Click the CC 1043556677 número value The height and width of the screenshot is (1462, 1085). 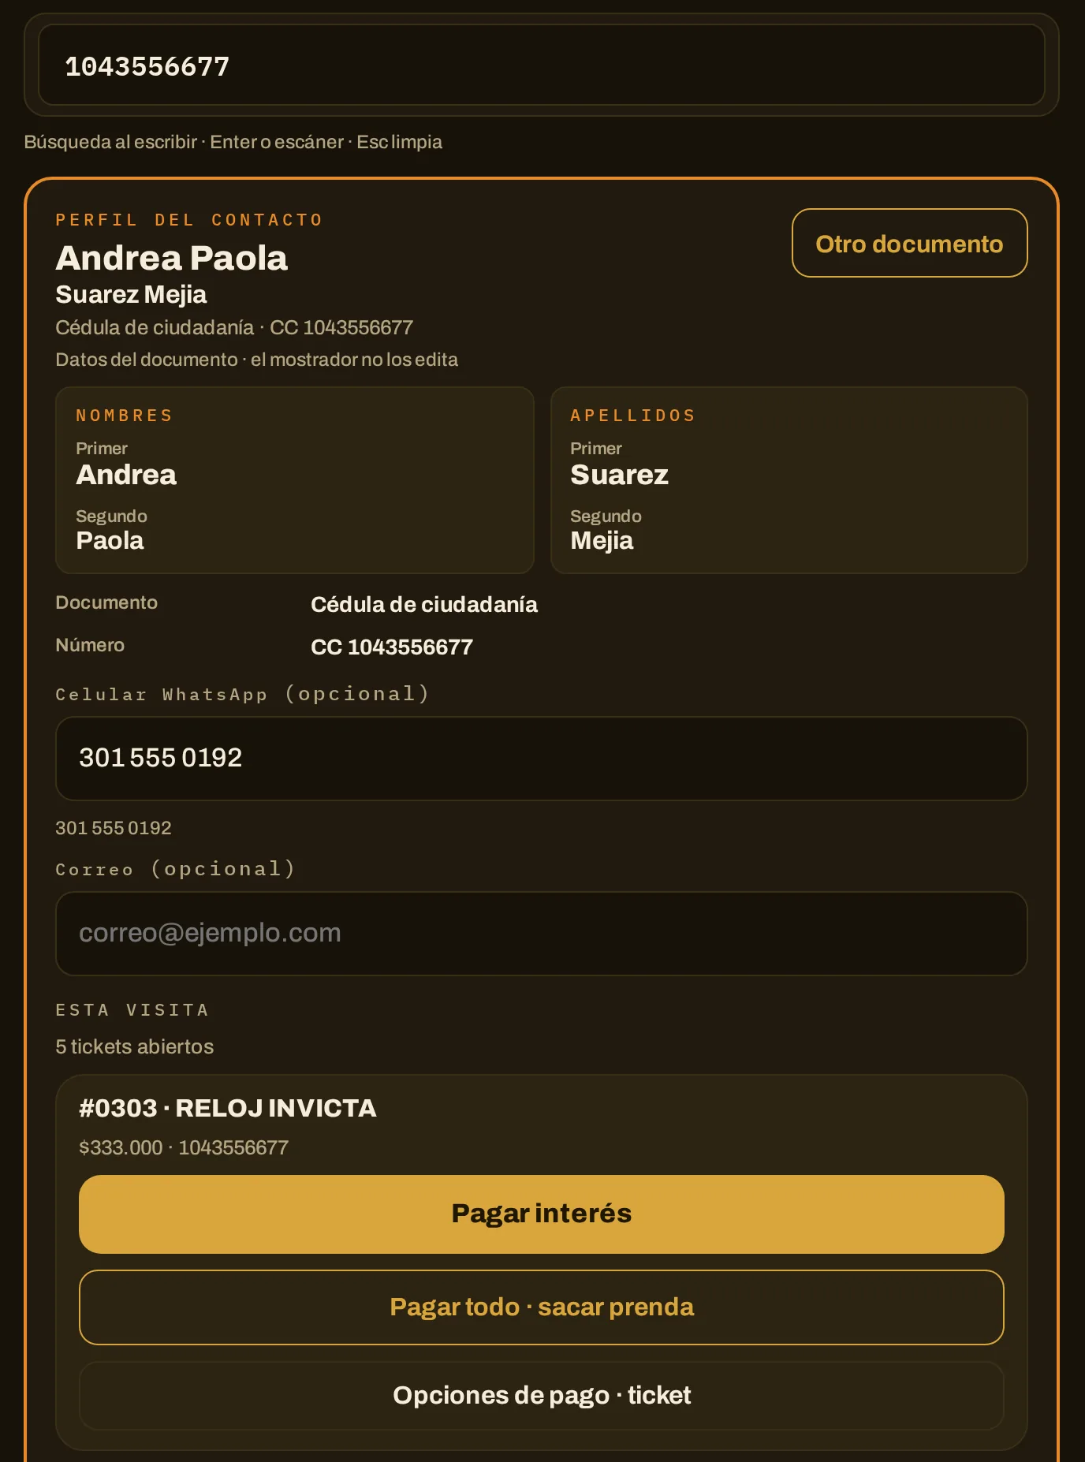(392, 647)
